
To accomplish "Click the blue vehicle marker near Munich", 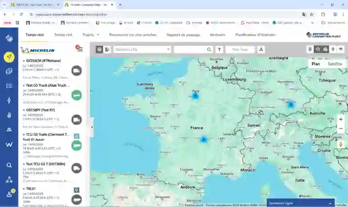I will (290, 104).
